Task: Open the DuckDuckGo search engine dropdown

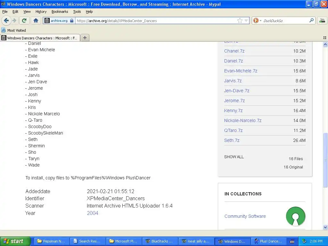Action: [257, 20]
